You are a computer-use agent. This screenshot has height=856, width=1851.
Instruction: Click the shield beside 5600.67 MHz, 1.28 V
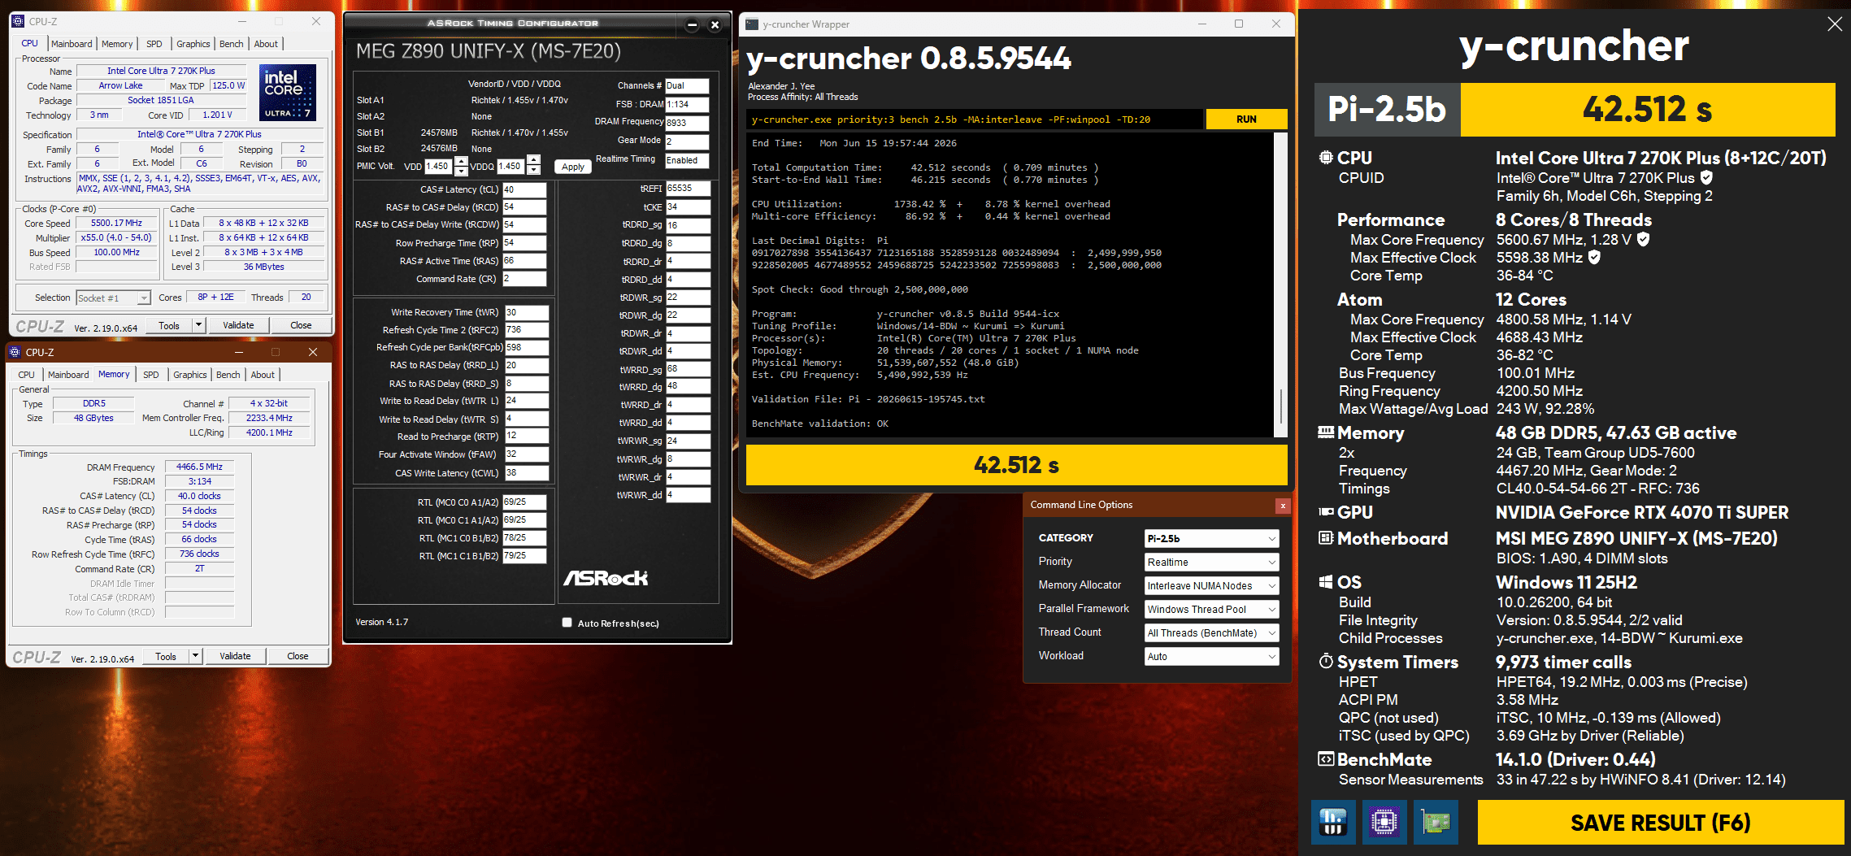(x=1643, y=239)
